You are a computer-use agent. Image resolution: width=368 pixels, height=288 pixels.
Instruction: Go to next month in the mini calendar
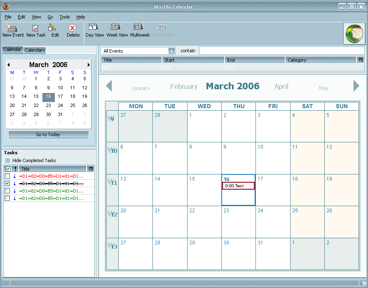89,65
